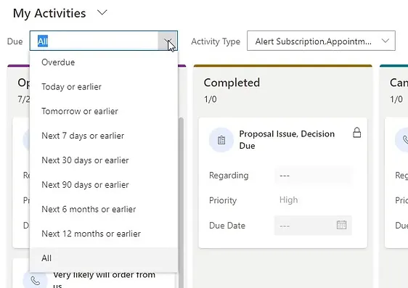Click the 1/0 count under Completed
The width and height of the screenshot is (408, 288).
point(211,99)
